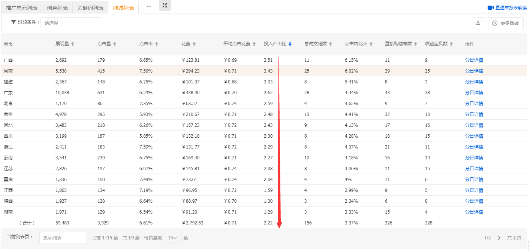Screen dimensions: 530x251
Task: Sort by 花费 column arrow
Action: [x=194, y=44]
